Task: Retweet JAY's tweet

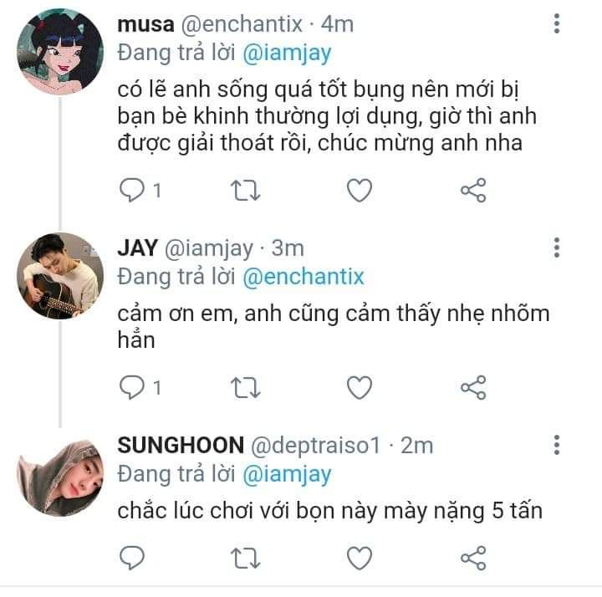Action: point(245,388)
